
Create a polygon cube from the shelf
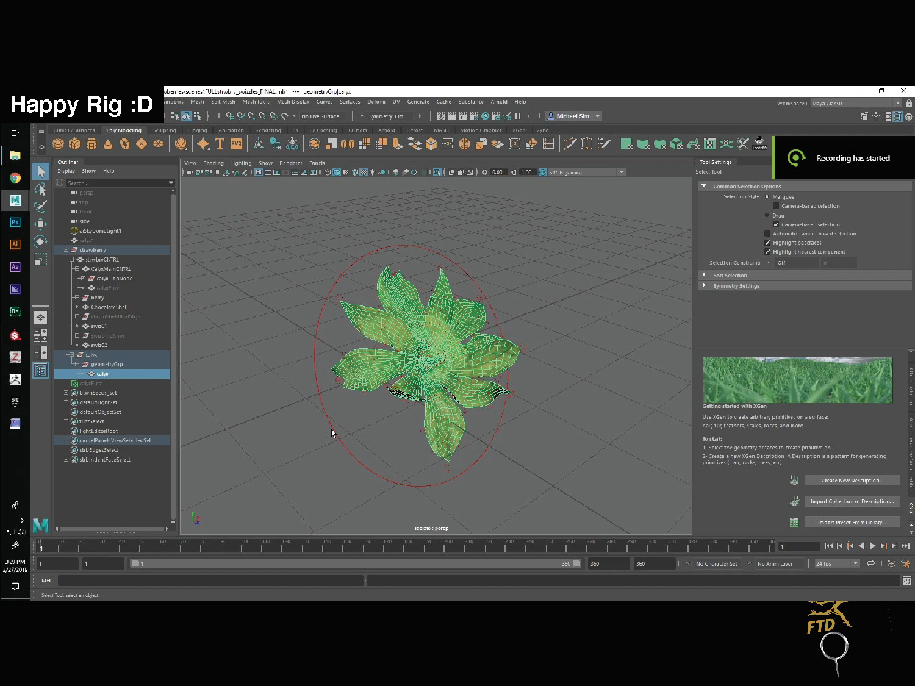click(74, 144)
